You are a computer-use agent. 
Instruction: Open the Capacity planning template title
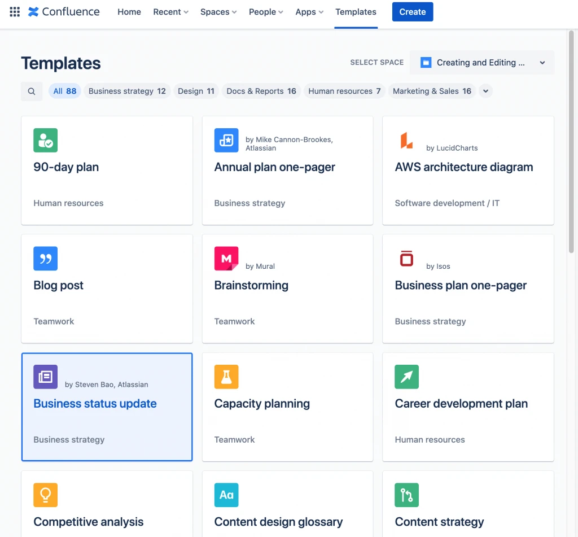[x=262, y=404]
